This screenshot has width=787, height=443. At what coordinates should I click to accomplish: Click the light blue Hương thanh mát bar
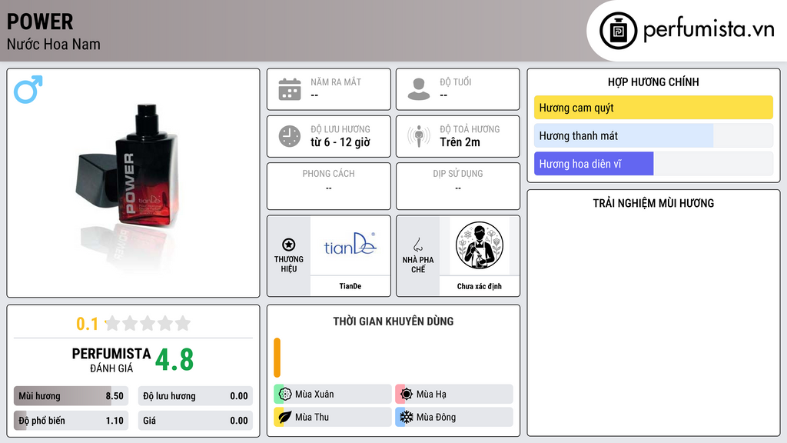623,135
